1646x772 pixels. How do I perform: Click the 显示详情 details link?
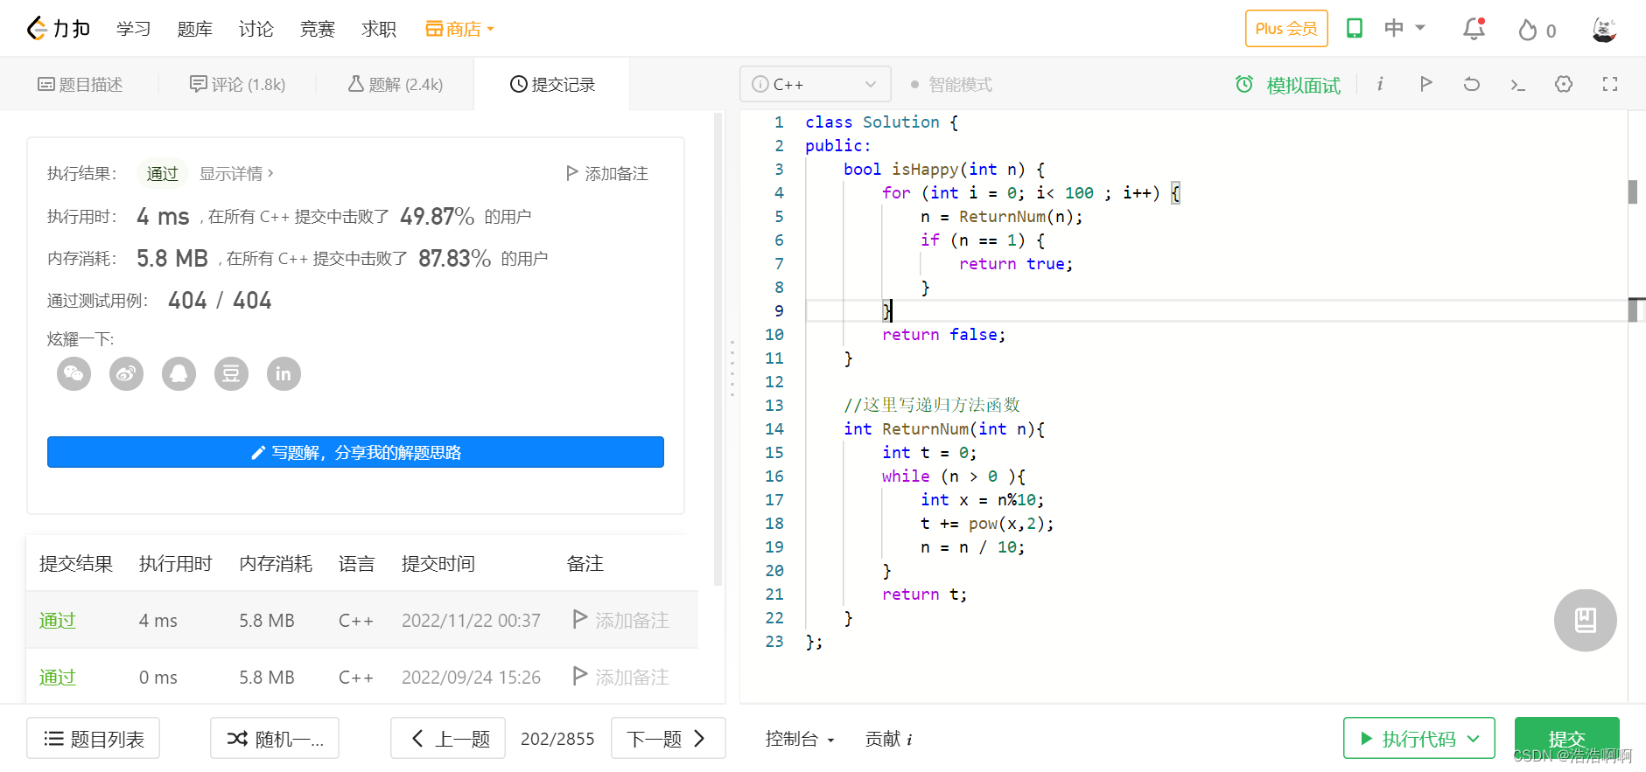(x=236, y=173)
